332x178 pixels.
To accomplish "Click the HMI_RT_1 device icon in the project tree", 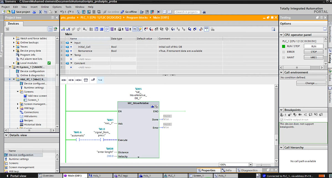I will (x=17, y=79).
